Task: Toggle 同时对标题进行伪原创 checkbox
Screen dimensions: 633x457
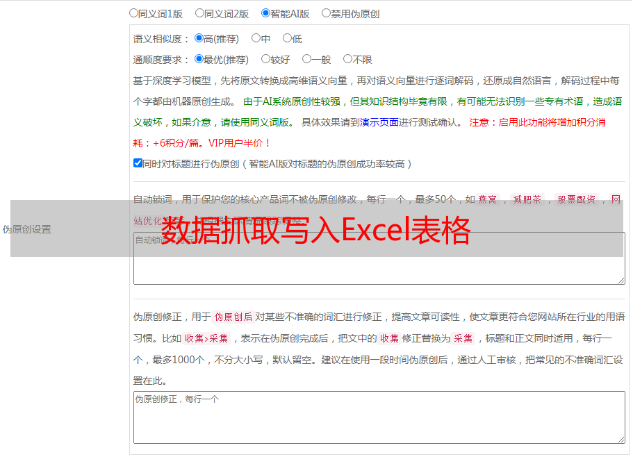Action: point(138,163)
